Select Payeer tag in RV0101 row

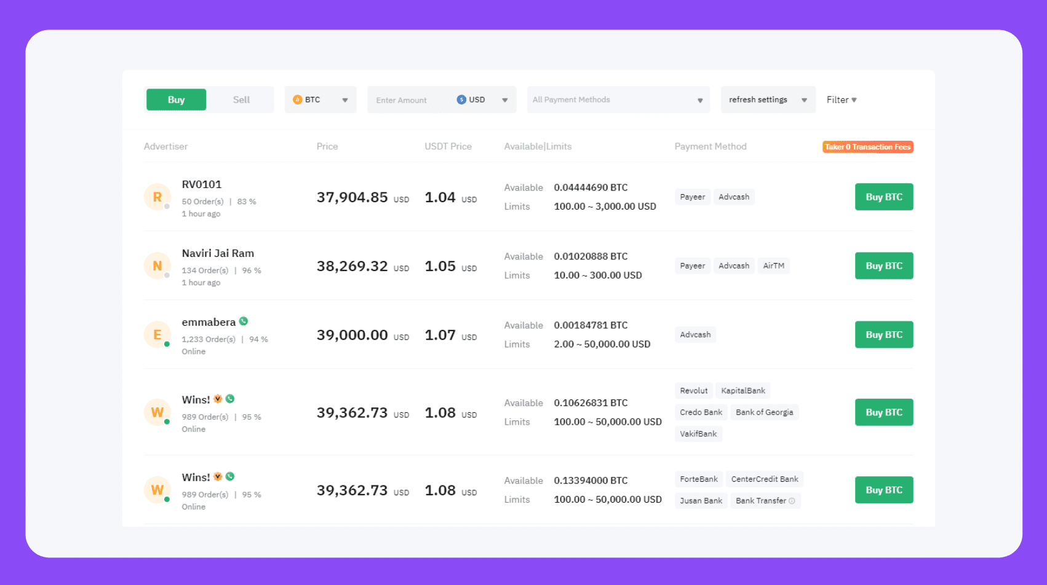pos(693,197)
